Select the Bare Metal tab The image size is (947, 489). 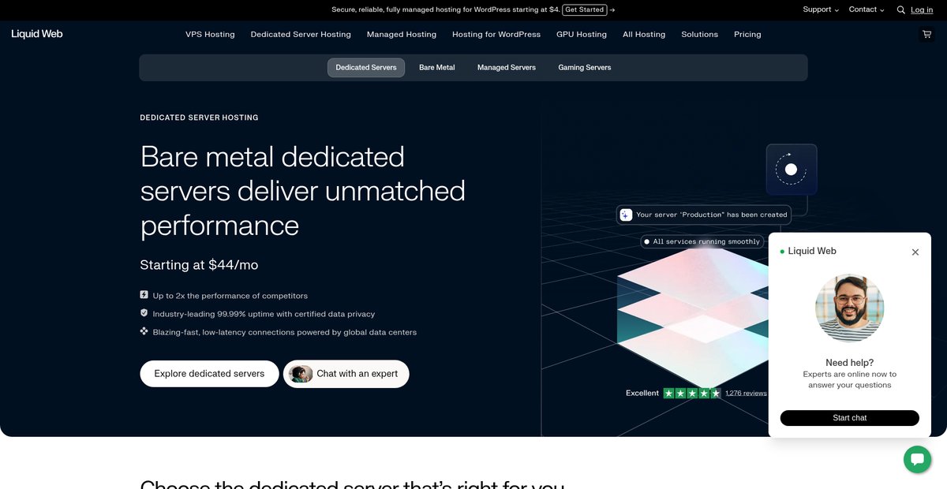tap(437, 68)
